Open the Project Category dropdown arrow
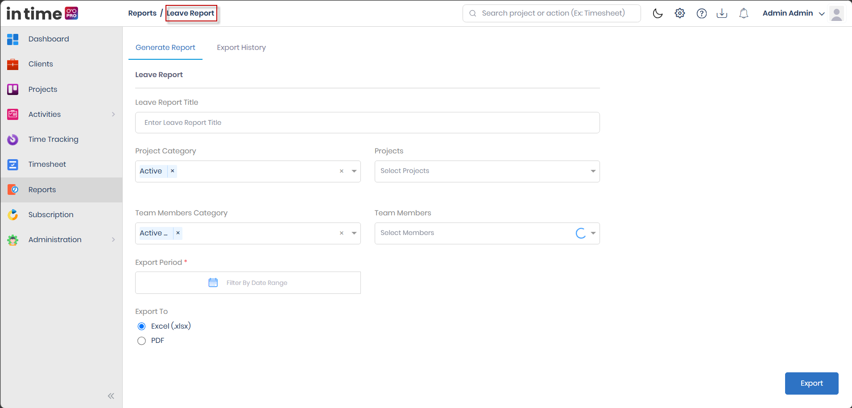The width and height of the screenshot is (852, 408). tap(354, 171)
